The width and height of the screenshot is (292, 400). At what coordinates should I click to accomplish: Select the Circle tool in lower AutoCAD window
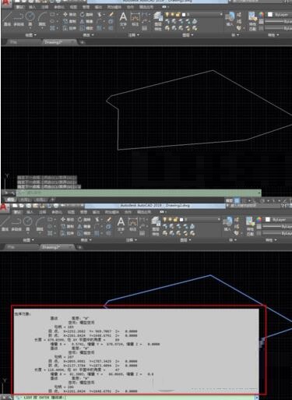coord(28,224)
